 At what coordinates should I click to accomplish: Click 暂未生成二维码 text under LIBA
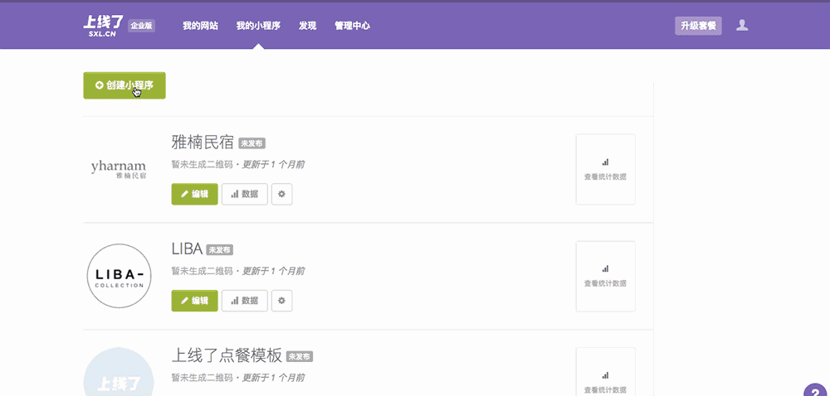coord(203,272)
